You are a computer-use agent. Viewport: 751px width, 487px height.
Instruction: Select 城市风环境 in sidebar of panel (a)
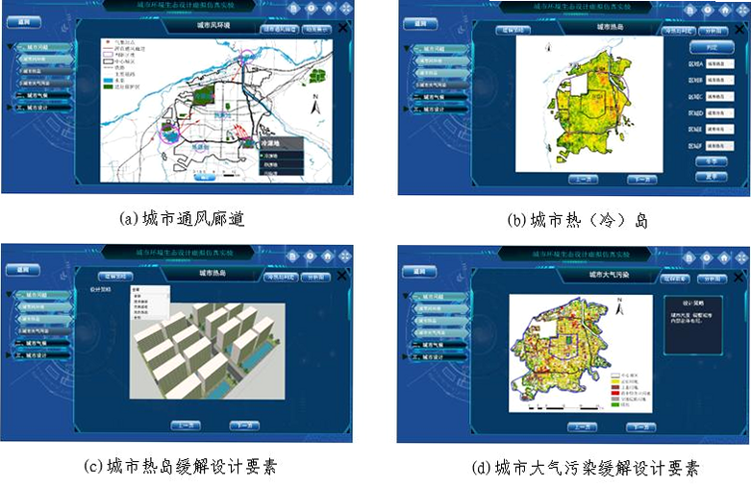pos(46,60)
